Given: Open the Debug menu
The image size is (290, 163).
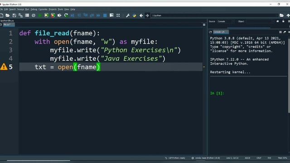Looking at the screenshot, I should tap(34, 9).
